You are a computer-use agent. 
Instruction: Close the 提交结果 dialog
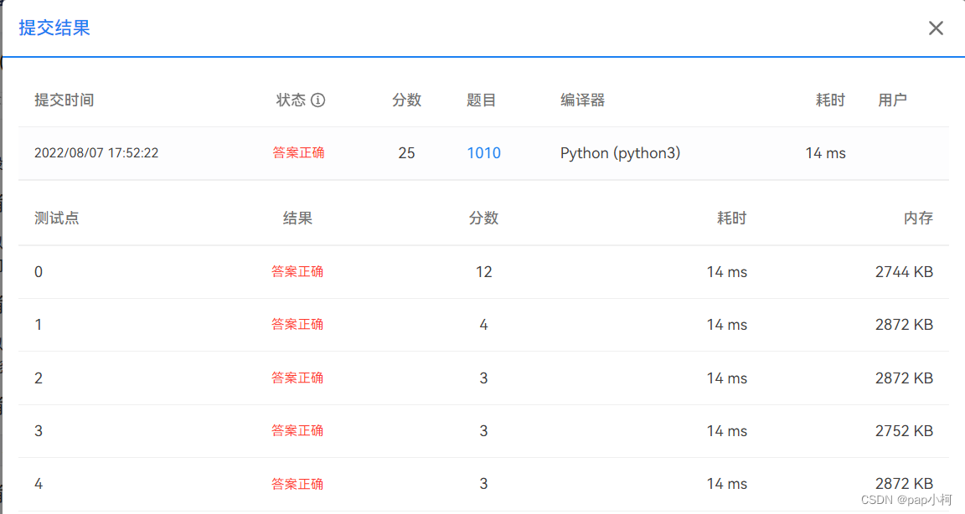pos(936,28)
